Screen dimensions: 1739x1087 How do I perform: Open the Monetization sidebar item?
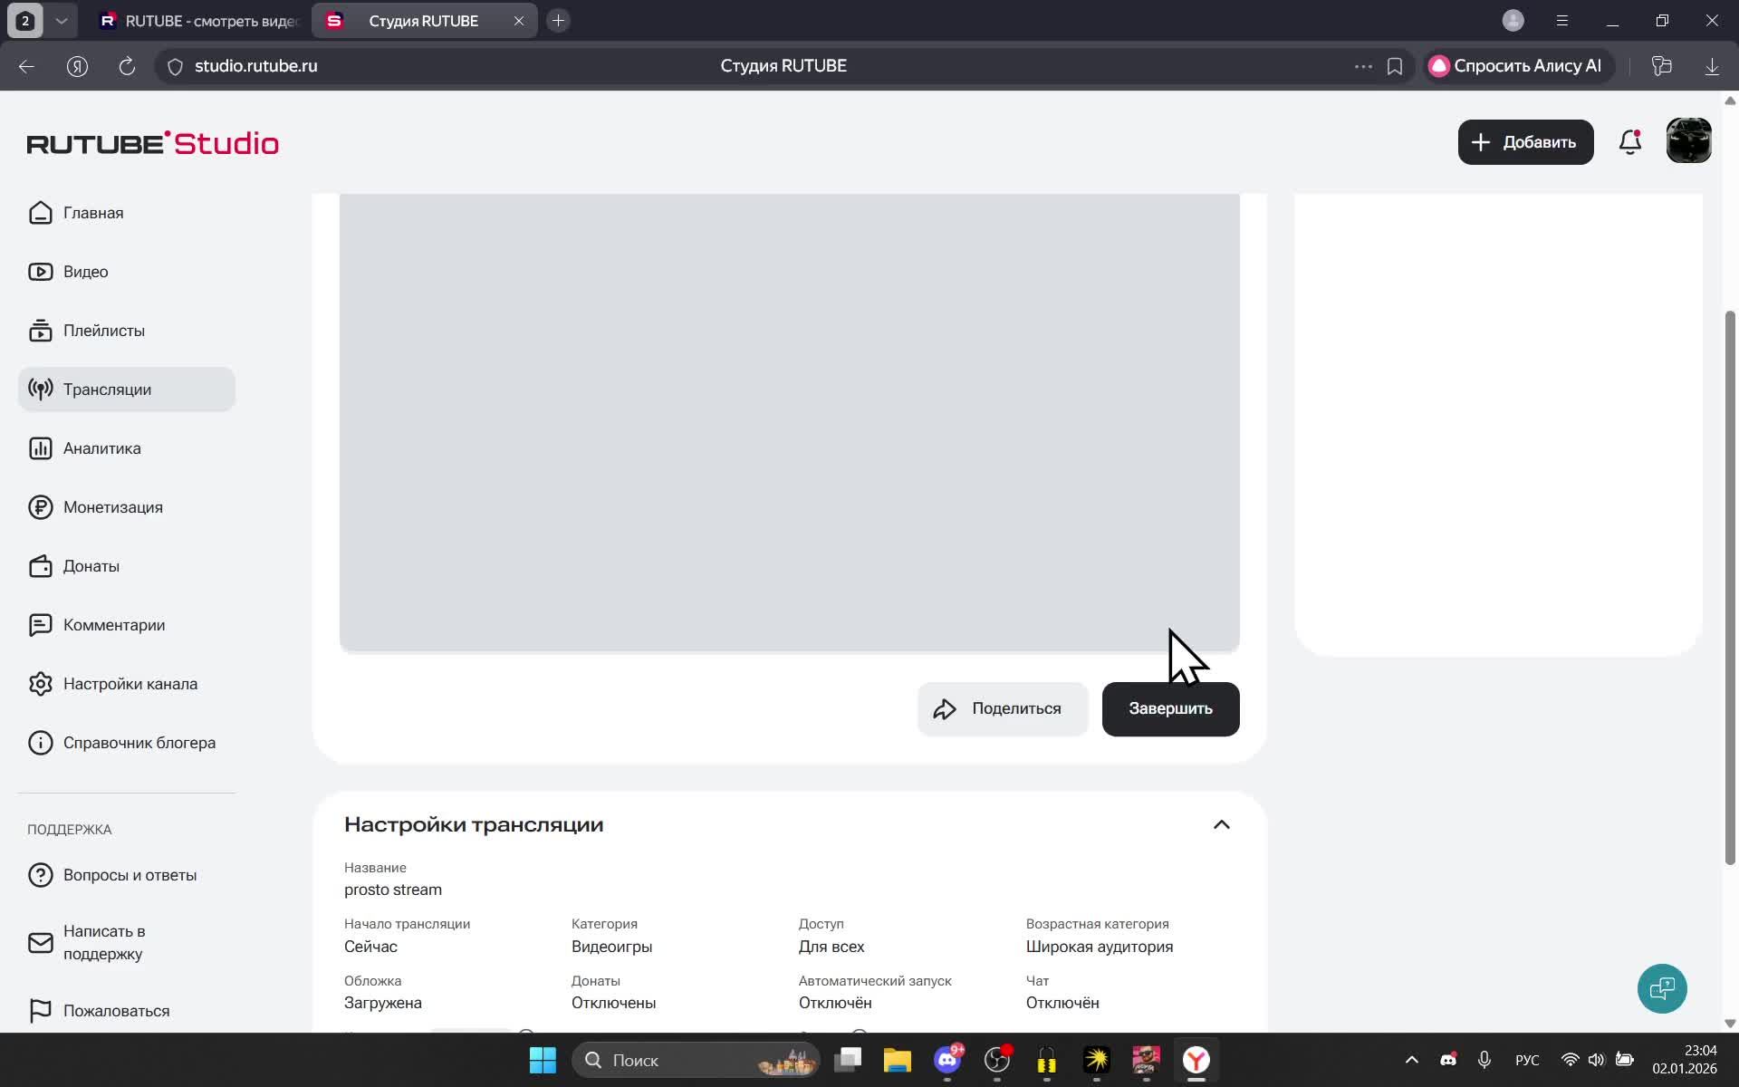tap(112, 507)
